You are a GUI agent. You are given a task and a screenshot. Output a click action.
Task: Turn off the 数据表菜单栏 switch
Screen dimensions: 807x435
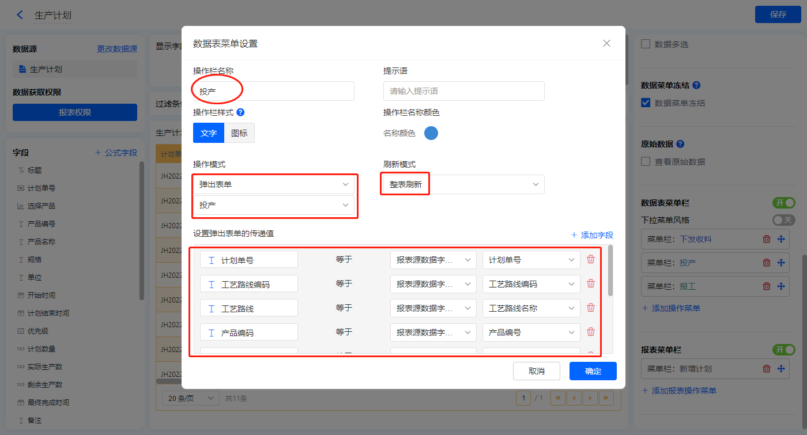click(783, 203)
